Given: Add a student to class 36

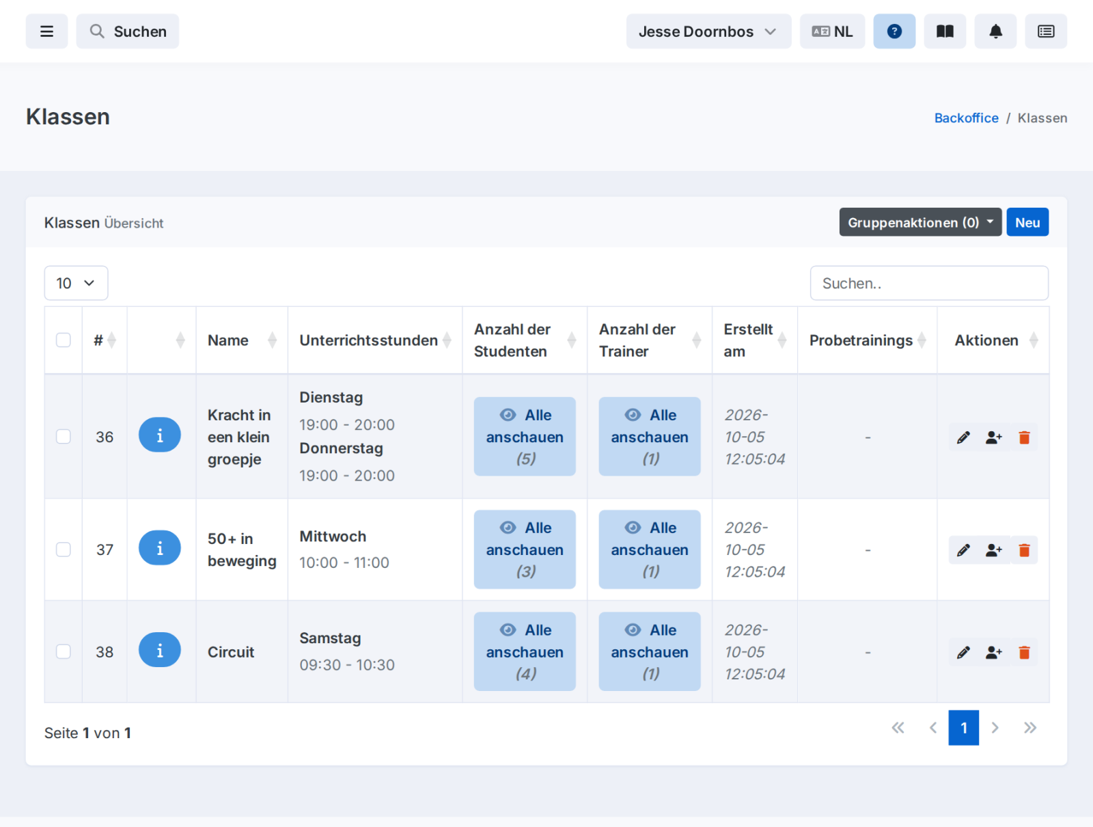Looking at the screenshot, I should (x=993, y=437).
